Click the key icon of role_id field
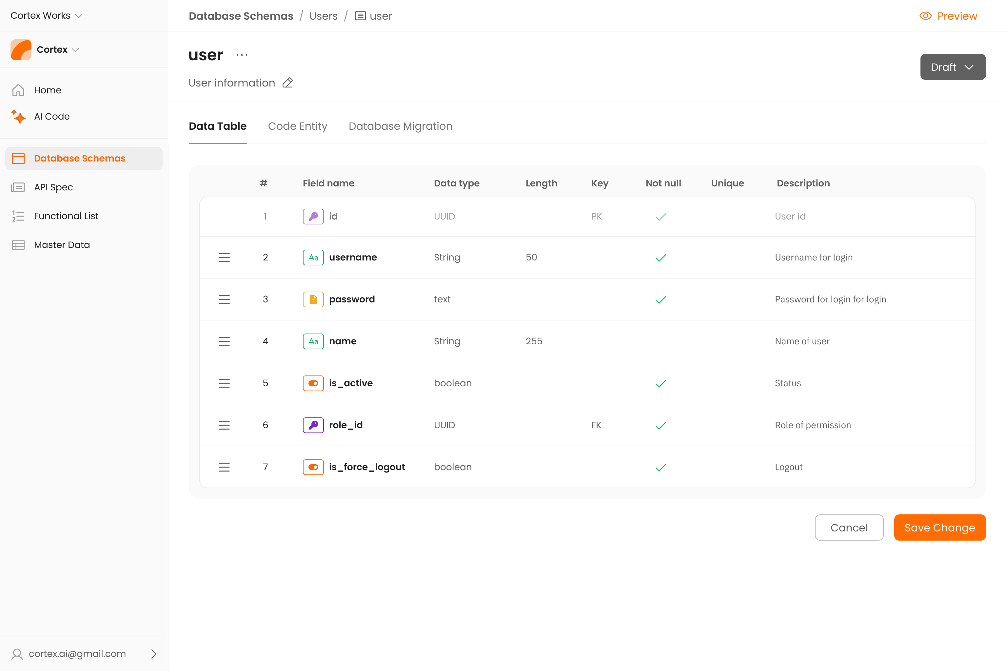The width and height of the screenshot is (1007, 671). [x=313, y=425]
